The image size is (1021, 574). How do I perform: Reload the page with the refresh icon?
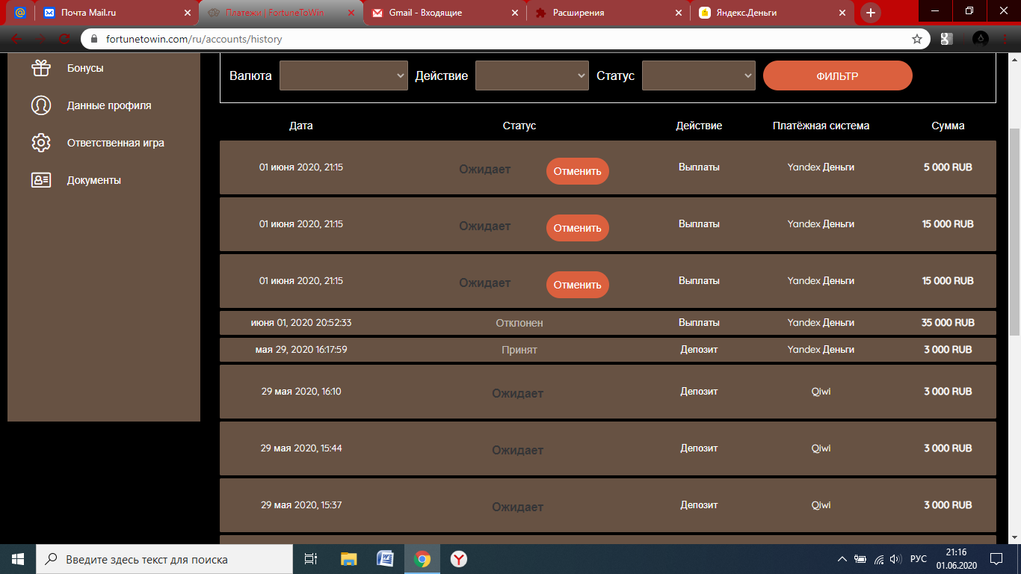click(x=65, y=39)
